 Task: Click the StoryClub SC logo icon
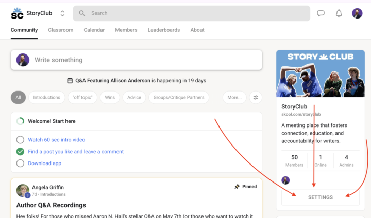(18, 13)
